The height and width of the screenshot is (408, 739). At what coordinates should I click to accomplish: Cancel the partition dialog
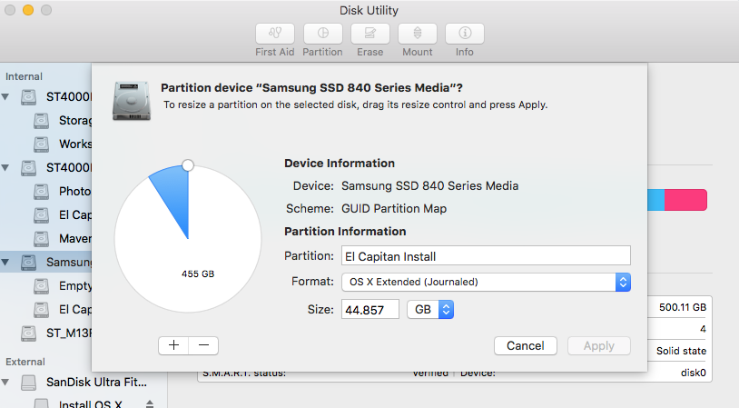[526, 345]
